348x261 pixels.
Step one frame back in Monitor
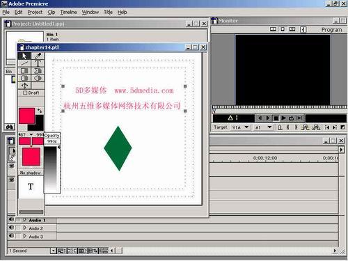tap(260, 118)
